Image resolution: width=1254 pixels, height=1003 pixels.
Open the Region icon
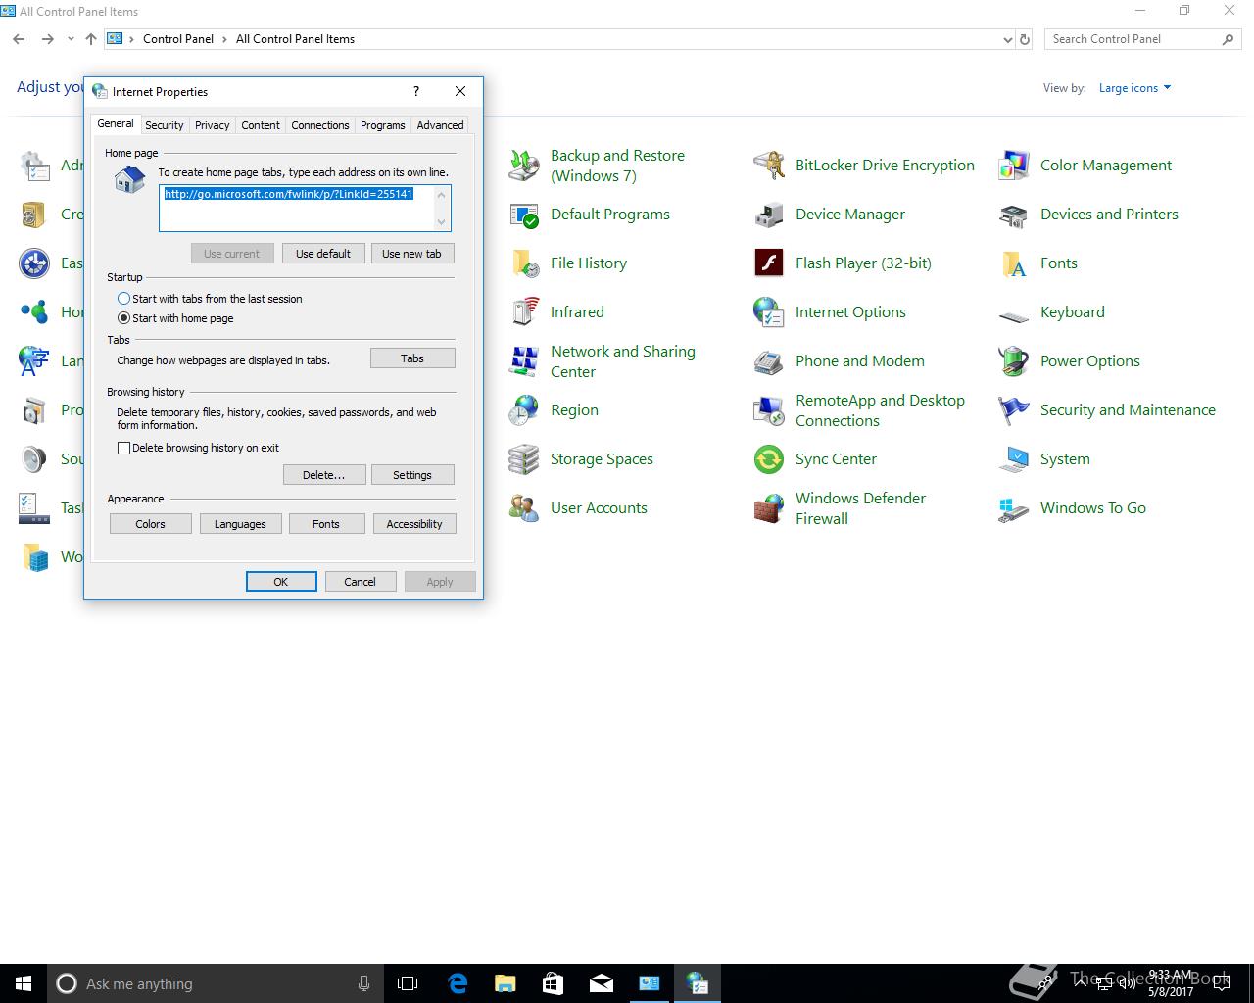point(524,410)
